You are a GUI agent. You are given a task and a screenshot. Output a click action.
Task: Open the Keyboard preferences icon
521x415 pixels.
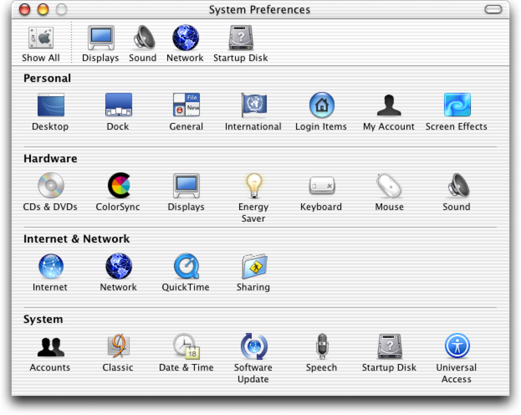click(321, 186)
